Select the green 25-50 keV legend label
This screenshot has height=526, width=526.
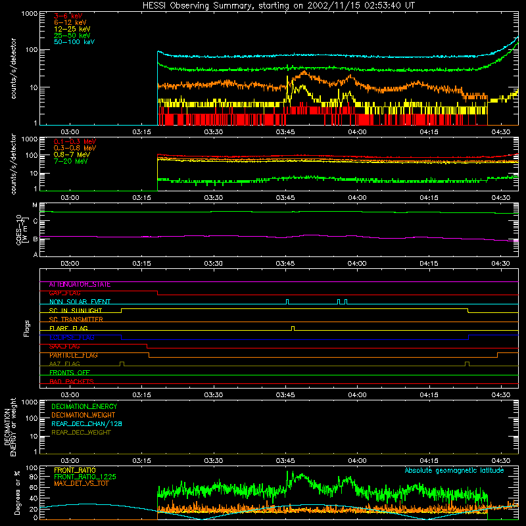pyautogui.click(x=72, y=36)
